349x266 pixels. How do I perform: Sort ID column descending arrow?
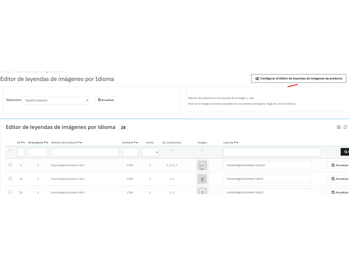tap(22, 142)
